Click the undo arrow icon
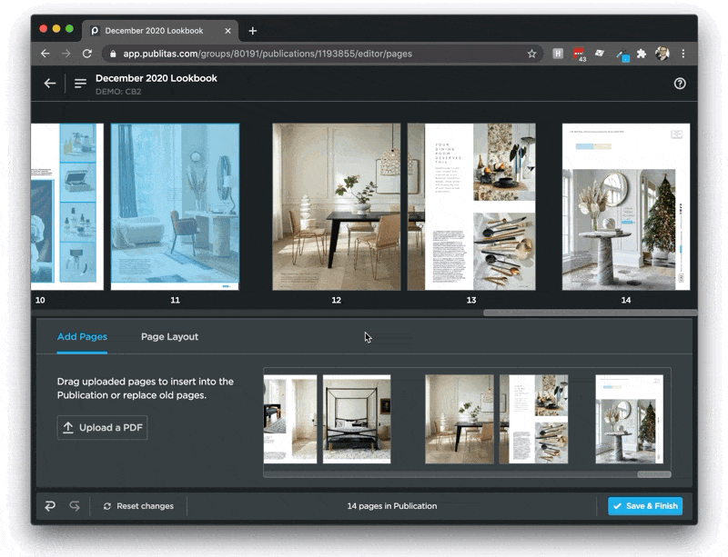728x557 pixels. click(x=50, y=506)
